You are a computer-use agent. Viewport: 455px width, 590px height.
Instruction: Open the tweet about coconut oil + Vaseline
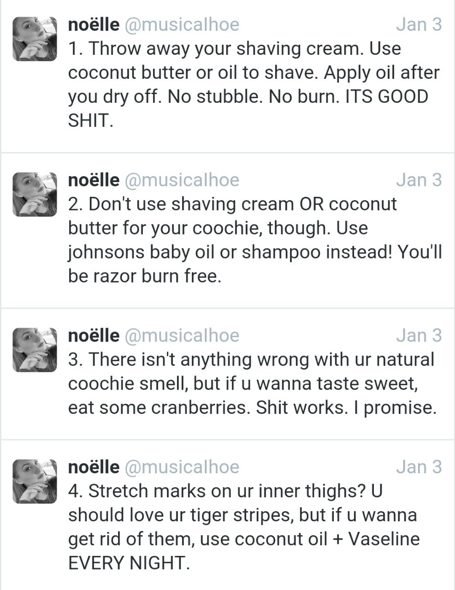[x=244, y=527]
